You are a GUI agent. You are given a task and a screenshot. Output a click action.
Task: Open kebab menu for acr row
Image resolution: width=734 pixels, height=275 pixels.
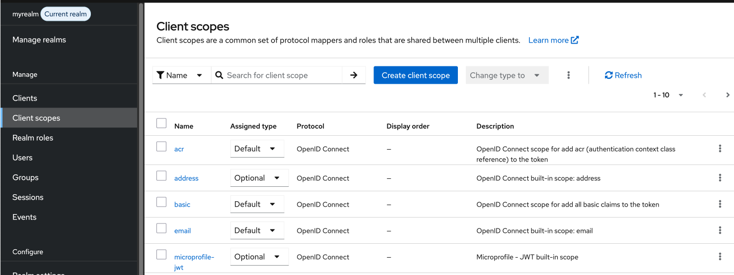pyautogui.click(x=720, y=149)
